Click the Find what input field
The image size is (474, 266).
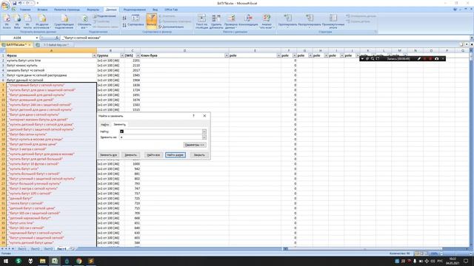(161, 132)
